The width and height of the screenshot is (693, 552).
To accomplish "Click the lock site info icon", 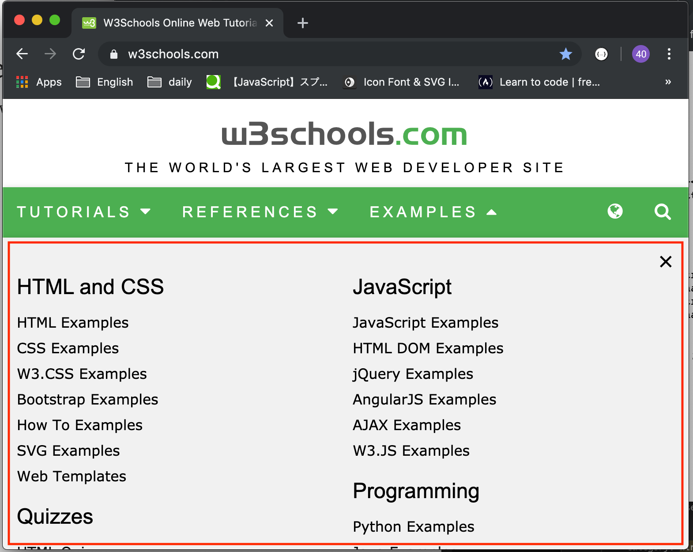I will (114, 54).
